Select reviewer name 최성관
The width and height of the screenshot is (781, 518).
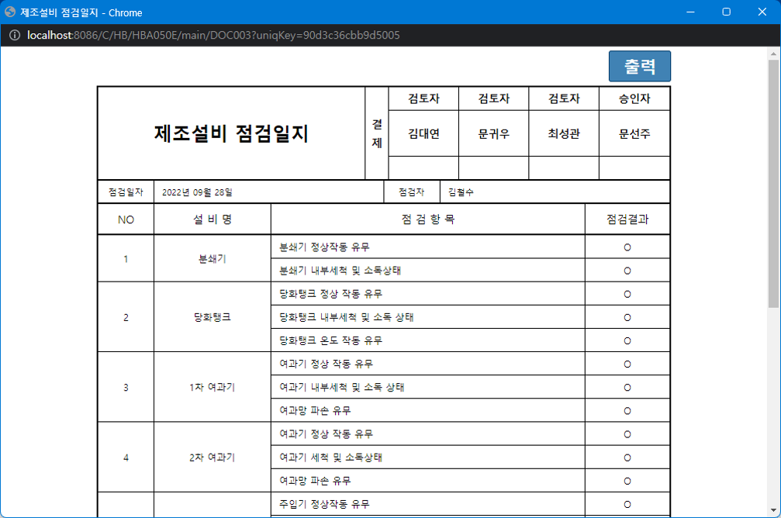tap(564, 134)
